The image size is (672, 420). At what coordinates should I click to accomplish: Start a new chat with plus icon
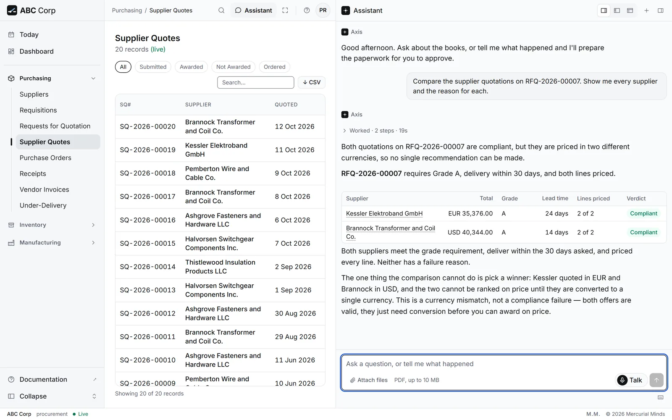coord(647,10)
